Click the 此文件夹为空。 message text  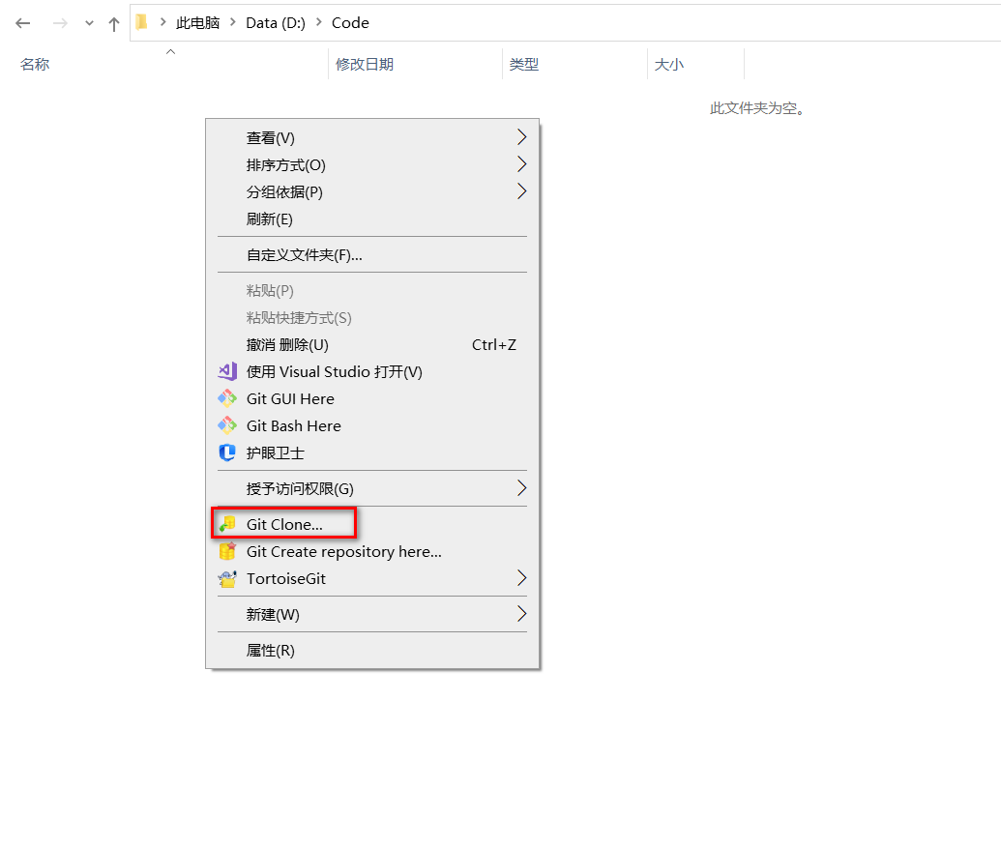(758, 108)
